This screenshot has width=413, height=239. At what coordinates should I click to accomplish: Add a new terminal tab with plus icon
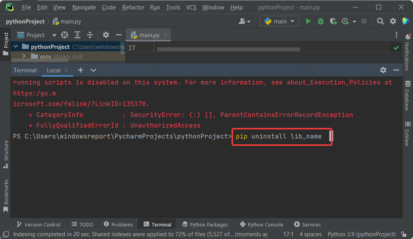81,70
